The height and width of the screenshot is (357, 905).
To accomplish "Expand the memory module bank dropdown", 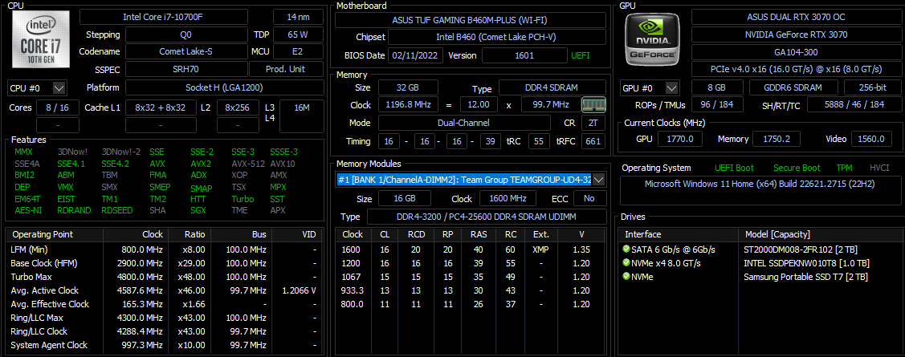I will click(x=598, y=180).
